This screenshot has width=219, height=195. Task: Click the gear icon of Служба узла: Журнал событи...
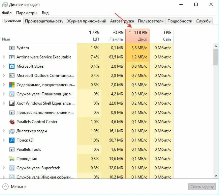pos(12,177)
